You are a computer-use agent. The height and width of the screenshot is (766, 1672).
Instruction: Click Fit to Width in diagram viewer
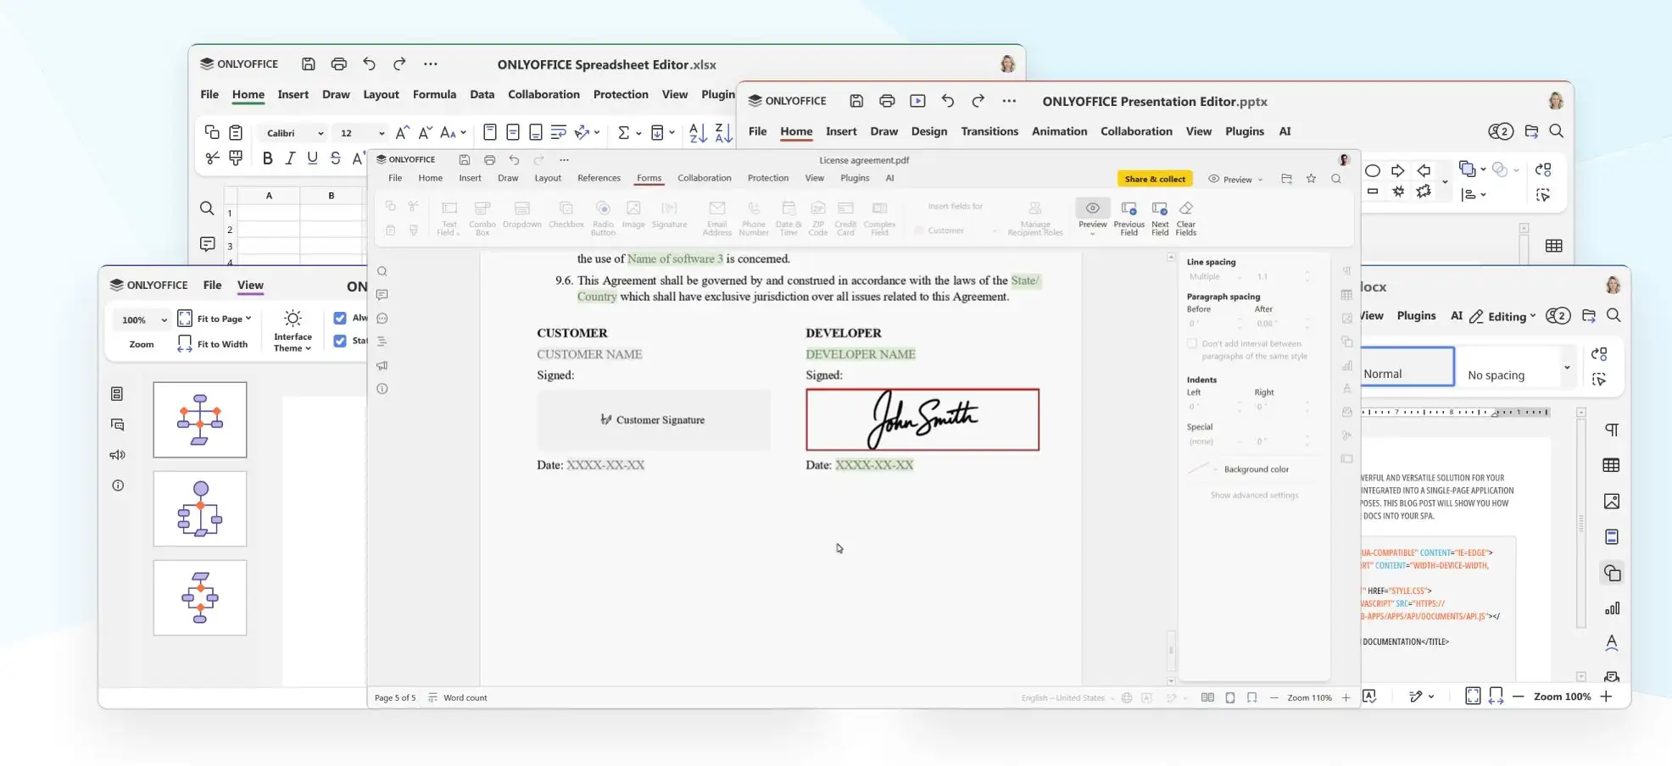pos(214,344)
